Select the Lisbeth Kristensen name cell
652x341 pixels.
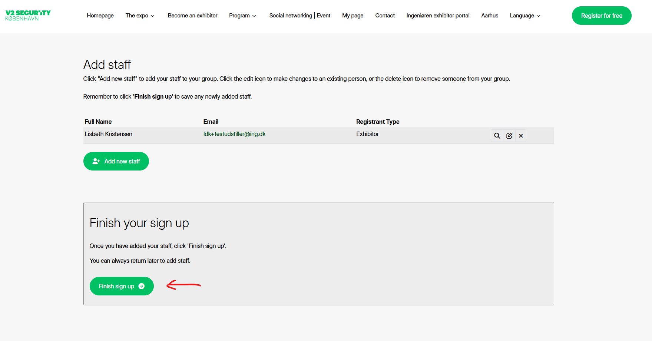click(x=108, y=134)
